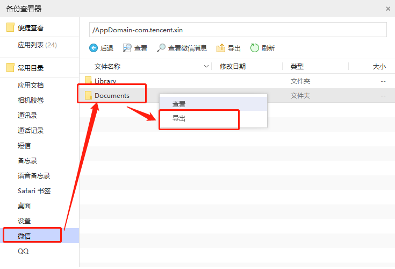
Task: Choose 查看 in the context menu
Action: coord(213,104)
